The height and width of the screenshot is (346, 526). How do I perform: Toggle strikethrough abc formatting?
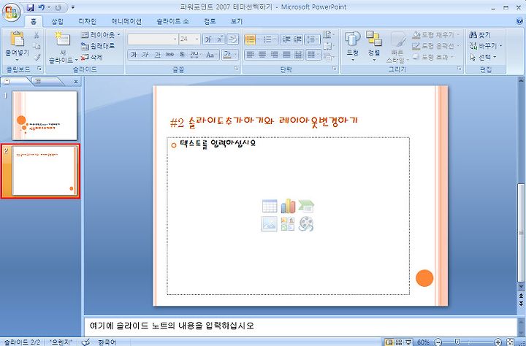point(169,54)
